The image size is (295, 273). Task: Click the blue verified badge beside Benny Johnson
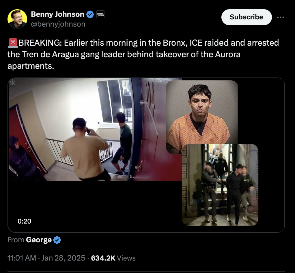pos(90,14)
